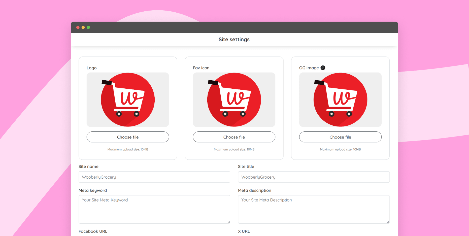Click the 'OG Image' card label
This screenshot has width=469, height=236.
309,68
